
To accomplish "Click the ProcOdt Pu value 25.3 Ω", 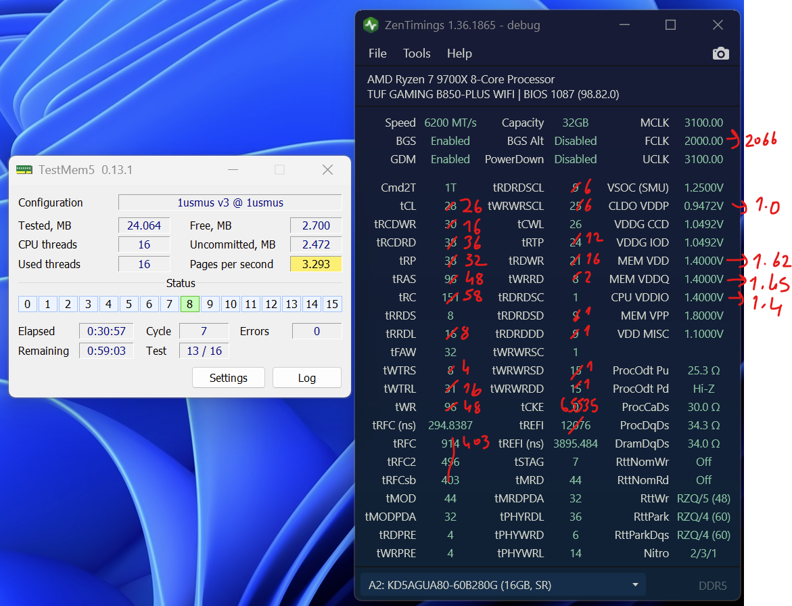I will tap(703, 370).
